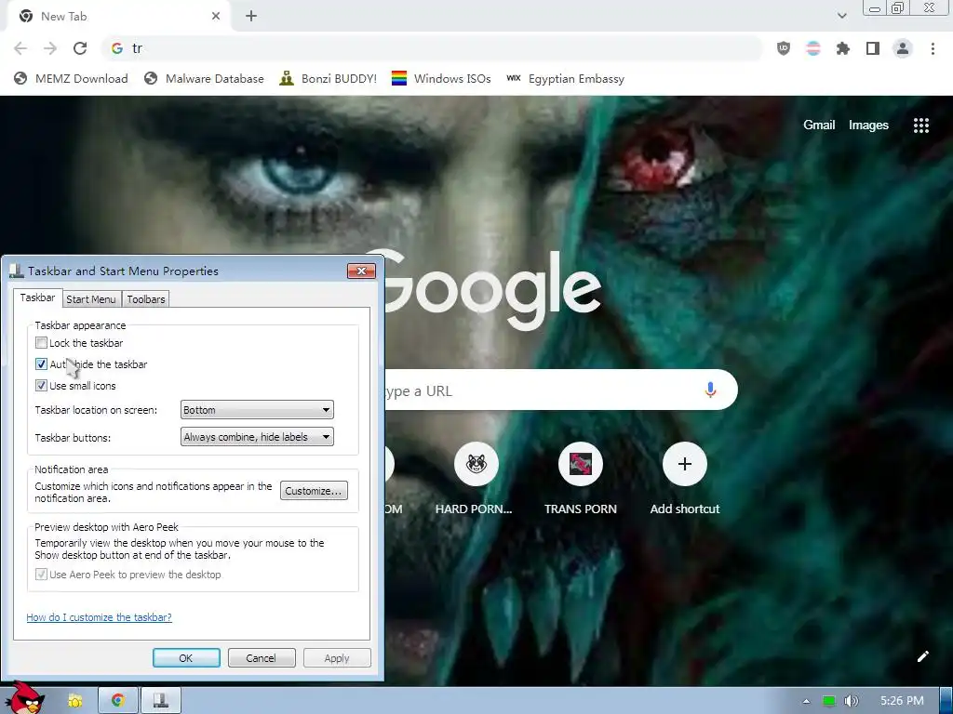The width and height of the screenshot is (953, 714).
Task: Open the Egyptian Embassy bookmark
Action: [565, 78]
